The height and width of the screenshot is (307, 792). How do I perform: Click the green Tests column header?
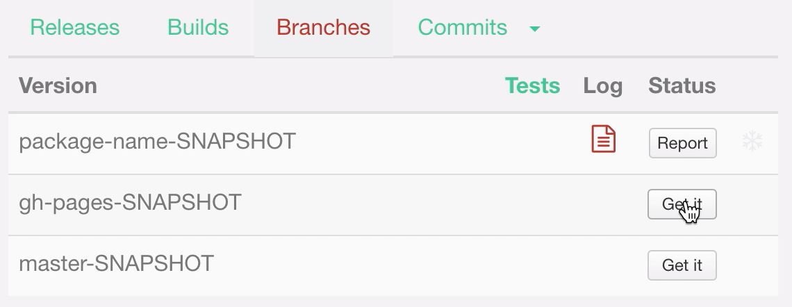(x=532, y=85)
